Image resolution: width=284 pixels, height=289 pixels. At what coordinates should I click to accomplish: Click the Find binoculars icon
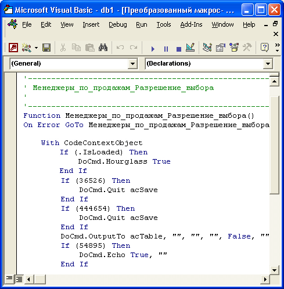[x=103, y=48]
